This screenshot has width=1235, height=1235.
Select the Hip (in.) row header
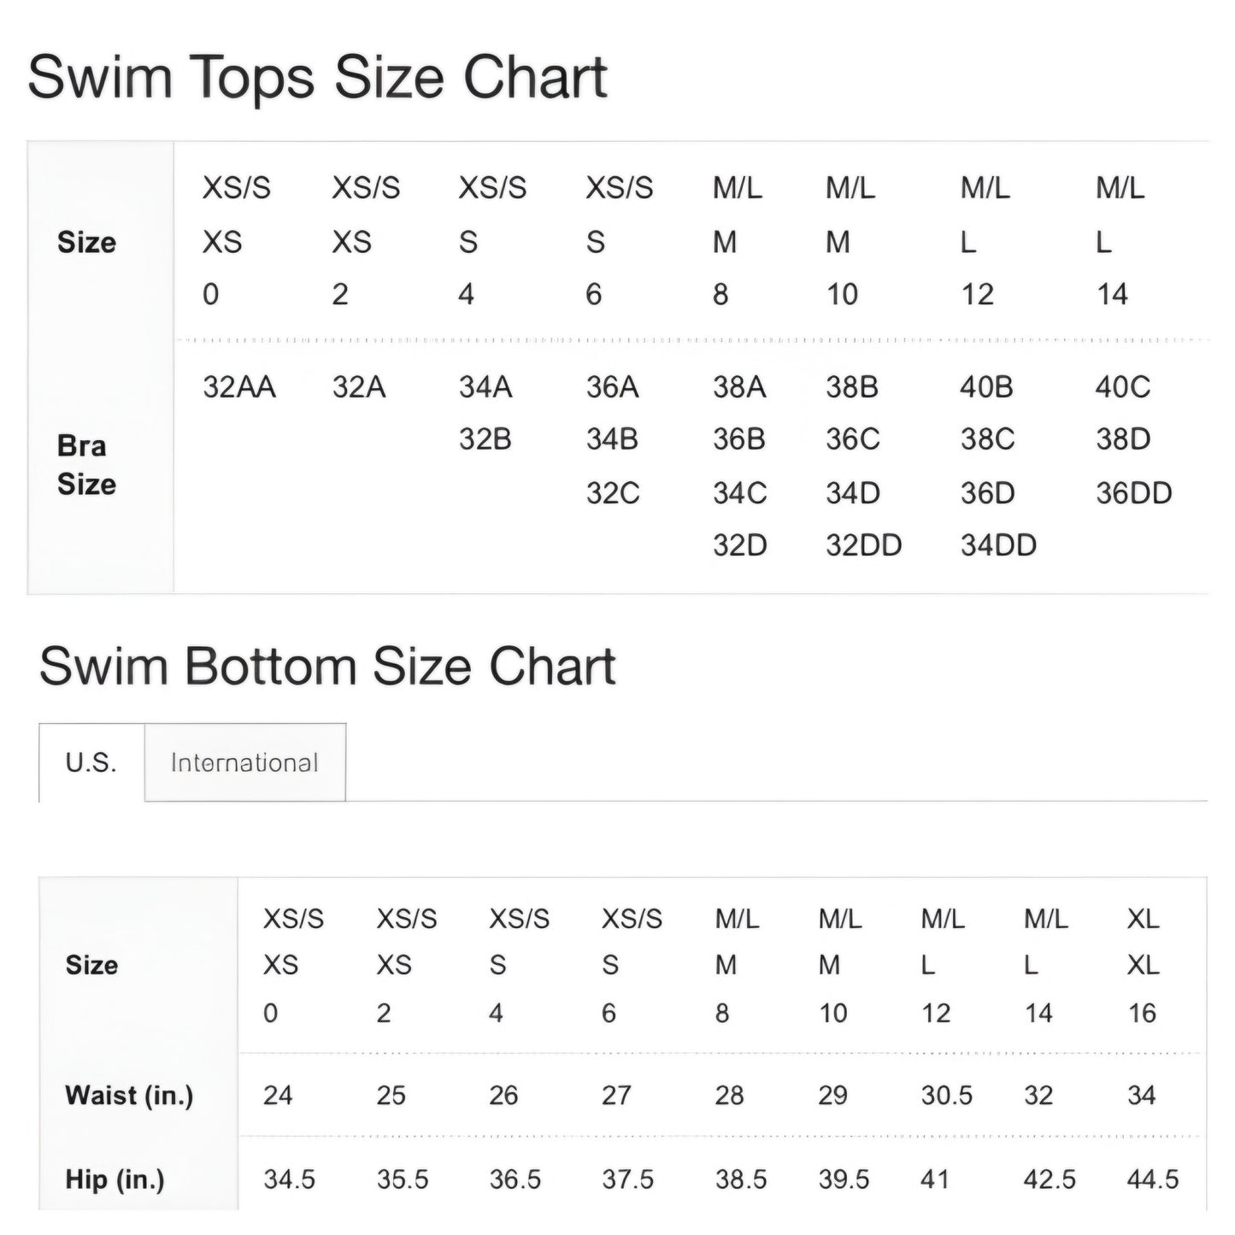[x=115, y=1179]
